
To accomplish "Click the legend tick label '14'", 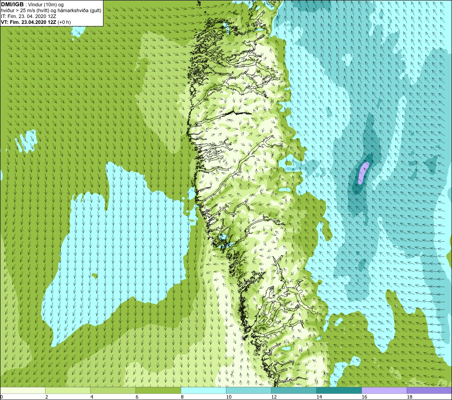I will click(319, 397).
